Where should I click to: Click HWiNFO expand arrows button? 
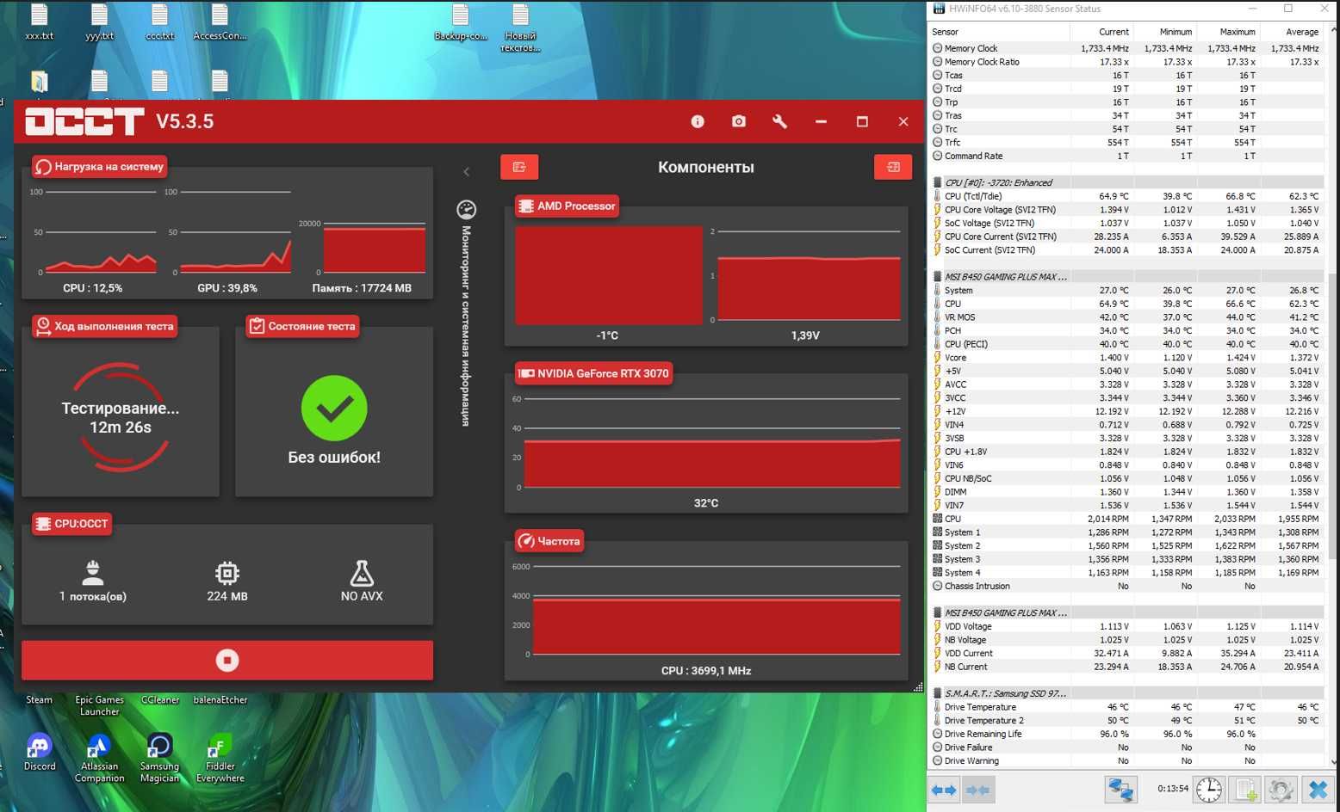[x=945, y=790]
